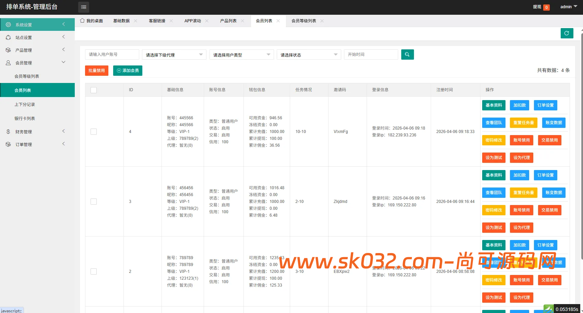Image resolution: width=583 pixels, height=313 pixels.
Task: Click 加扣款 for account 445566
Action: 520,105
